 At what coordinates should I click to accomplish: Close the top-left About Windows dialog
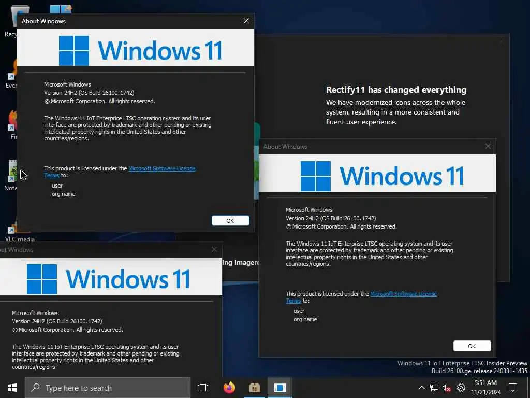[x=246, y=21]
